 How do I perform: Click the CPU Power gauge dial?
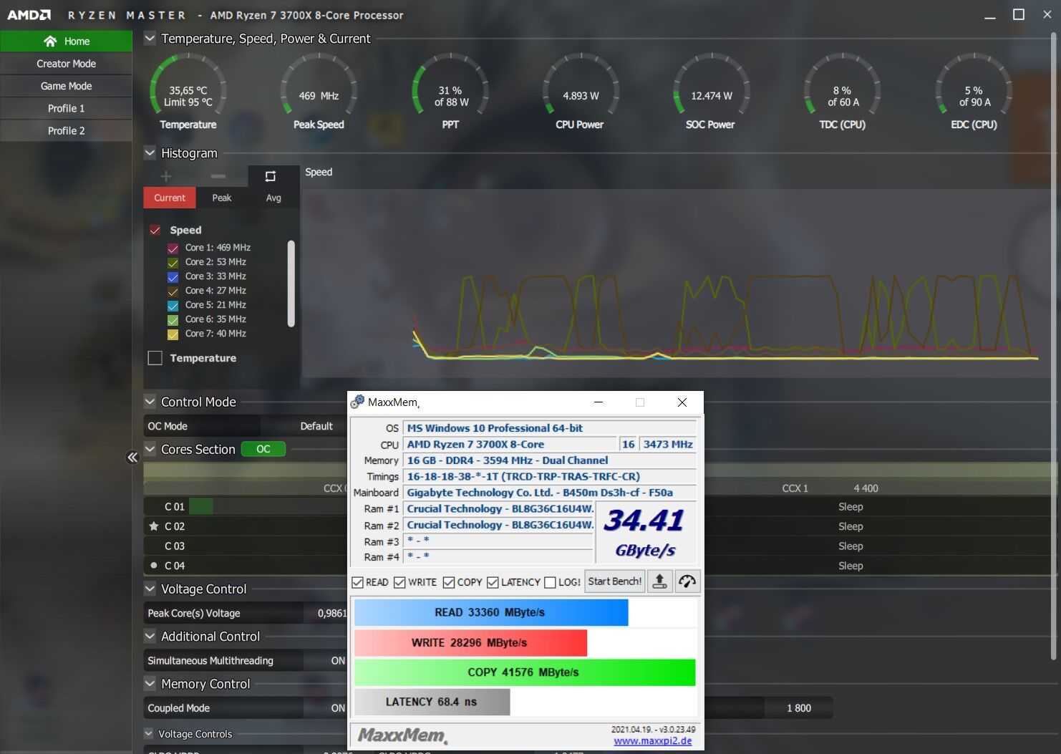(580, 84)
